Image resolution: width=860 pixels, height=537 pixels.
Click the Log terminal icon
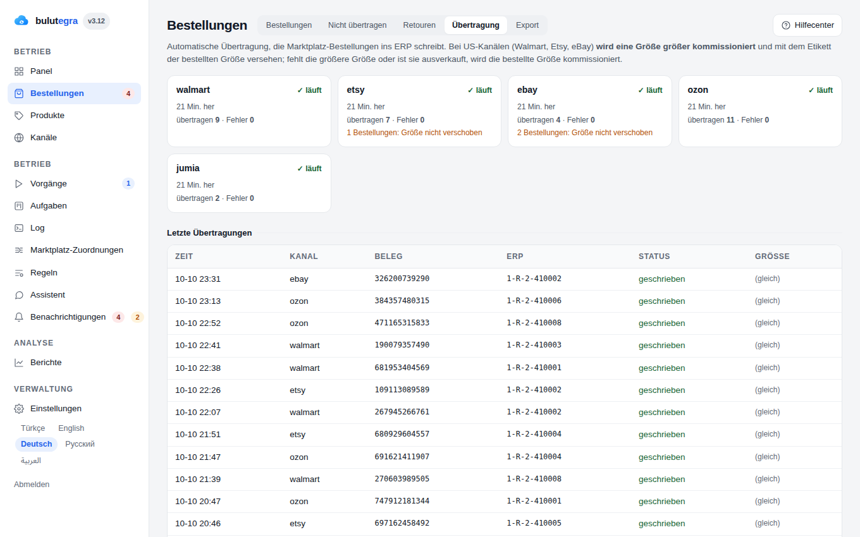click(x=19, y=228)
